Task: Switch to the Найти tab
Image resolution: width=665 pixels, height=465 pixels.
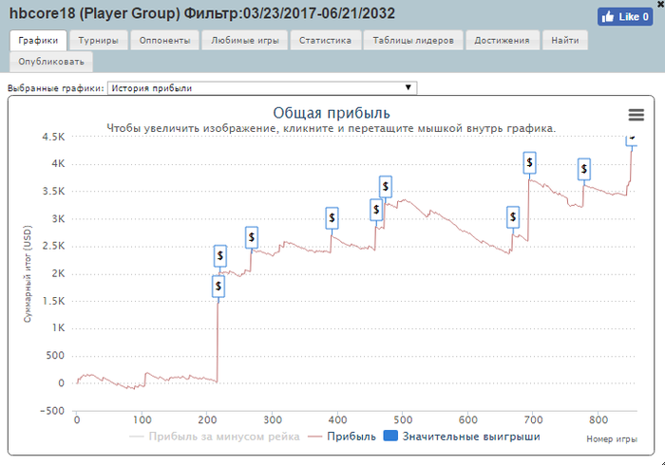Action: click(565, 40)
